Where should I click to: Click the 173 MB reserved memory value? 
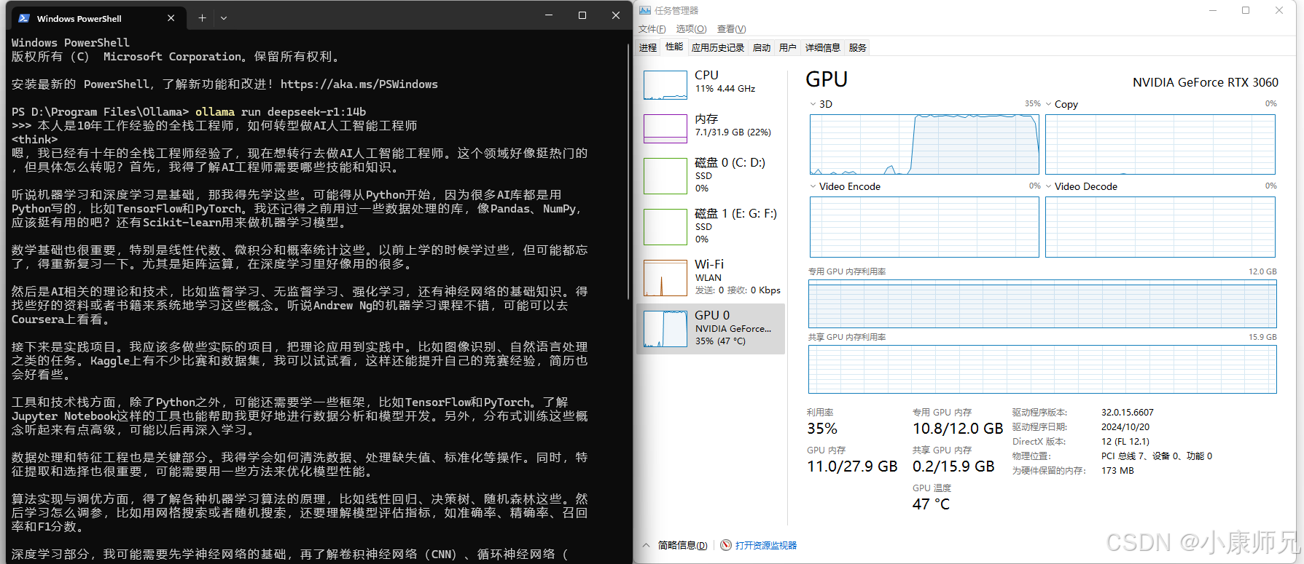[x=1117, y=471]
